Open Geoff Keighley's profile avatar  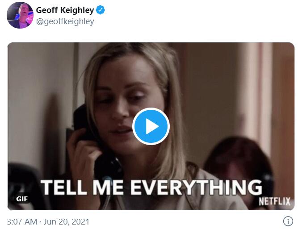point(20,15)
